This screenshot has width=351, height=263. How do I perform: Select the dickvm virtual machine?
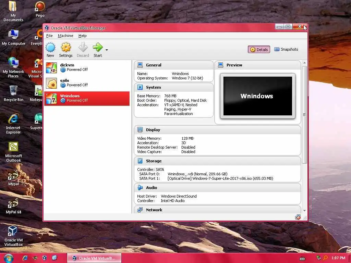click(87, 67)
